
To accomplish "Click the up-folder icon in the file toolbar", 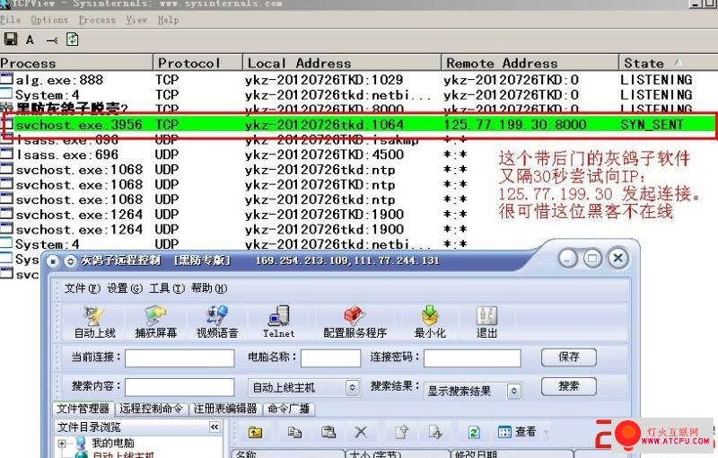I will [255, 432].
